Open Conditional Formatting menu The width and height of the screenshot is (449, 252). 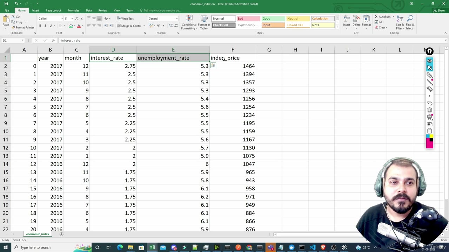(x=189, y=22)
